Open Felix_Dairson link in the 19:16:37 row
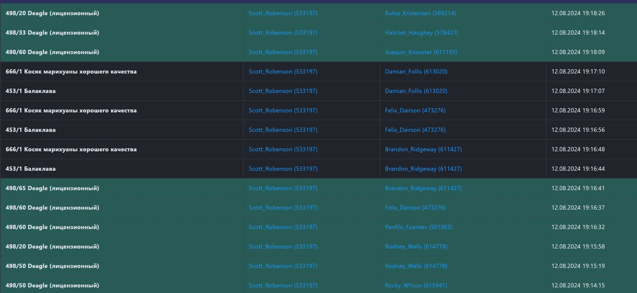Image resolution: width=637 pixels, height=293 pixels. click(x=415, y=208)
